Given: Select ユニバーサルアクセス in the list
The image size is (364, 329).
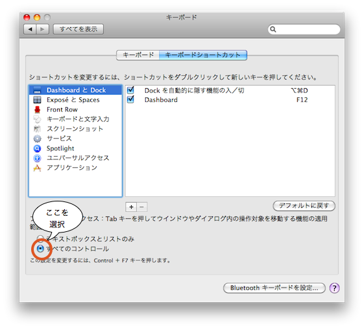Looking at the screenshot, I should pos(75,158).
